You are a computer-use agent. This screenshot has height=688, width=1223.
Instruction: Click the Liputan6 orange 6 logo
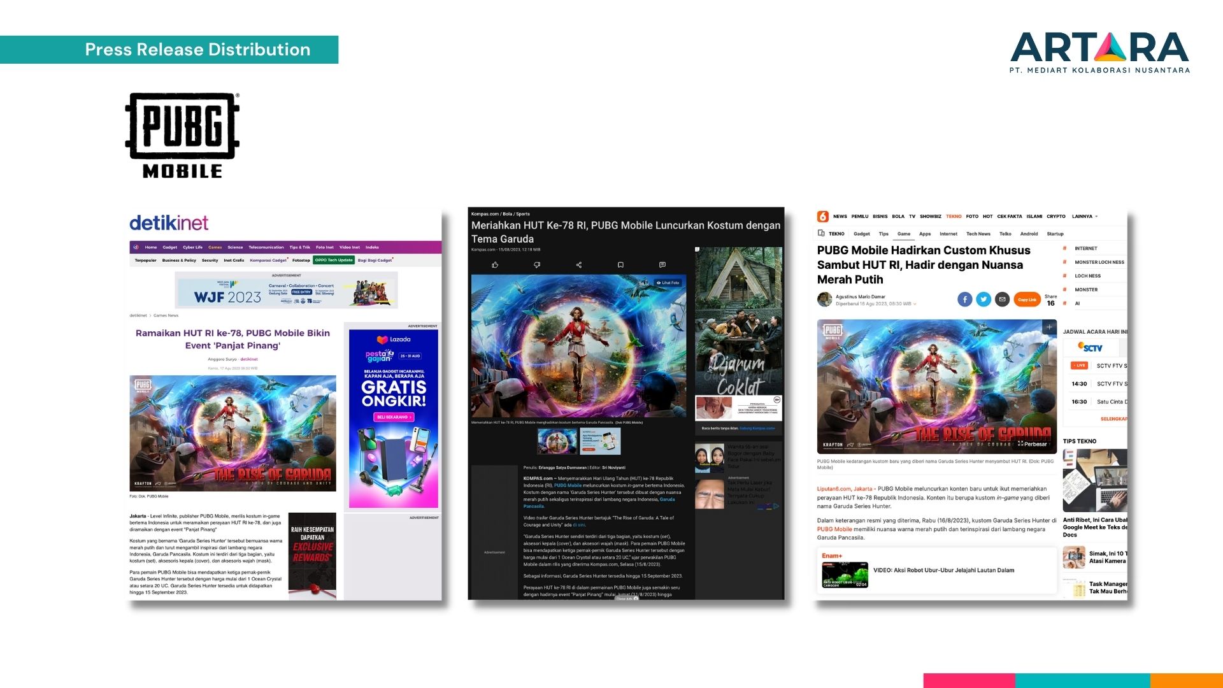point(823,217)
